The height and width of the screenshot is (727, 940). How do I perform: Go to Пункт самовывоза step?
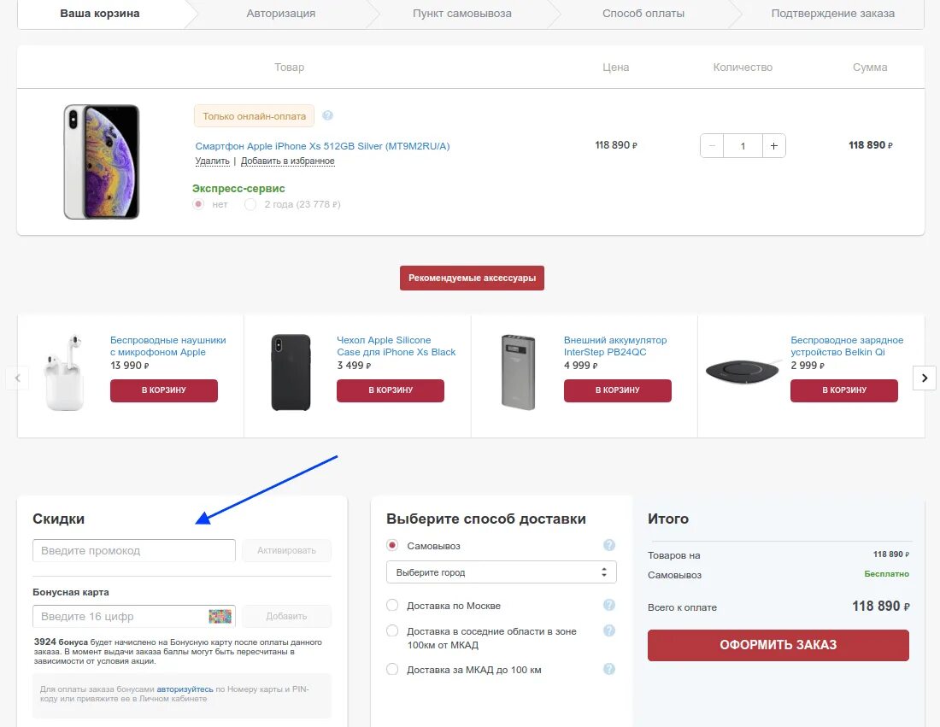(462, 13)
